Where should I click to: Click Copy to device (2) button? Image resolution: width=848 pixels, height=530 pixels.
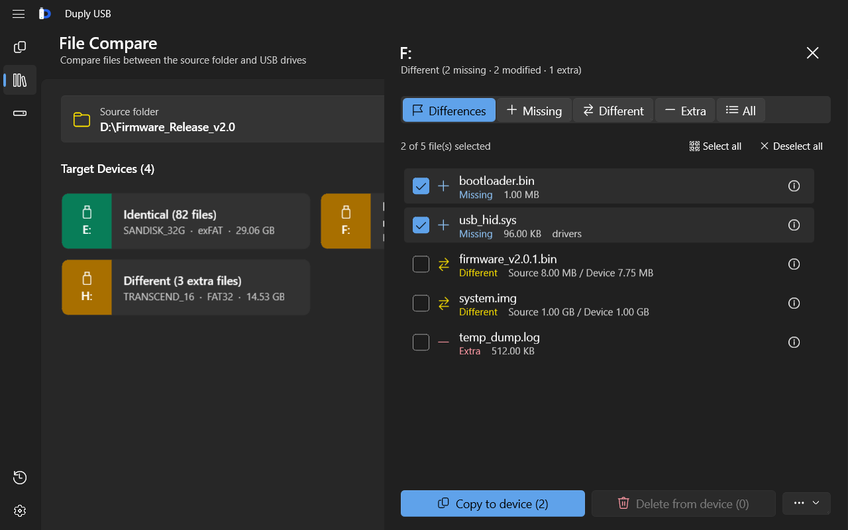493,503
